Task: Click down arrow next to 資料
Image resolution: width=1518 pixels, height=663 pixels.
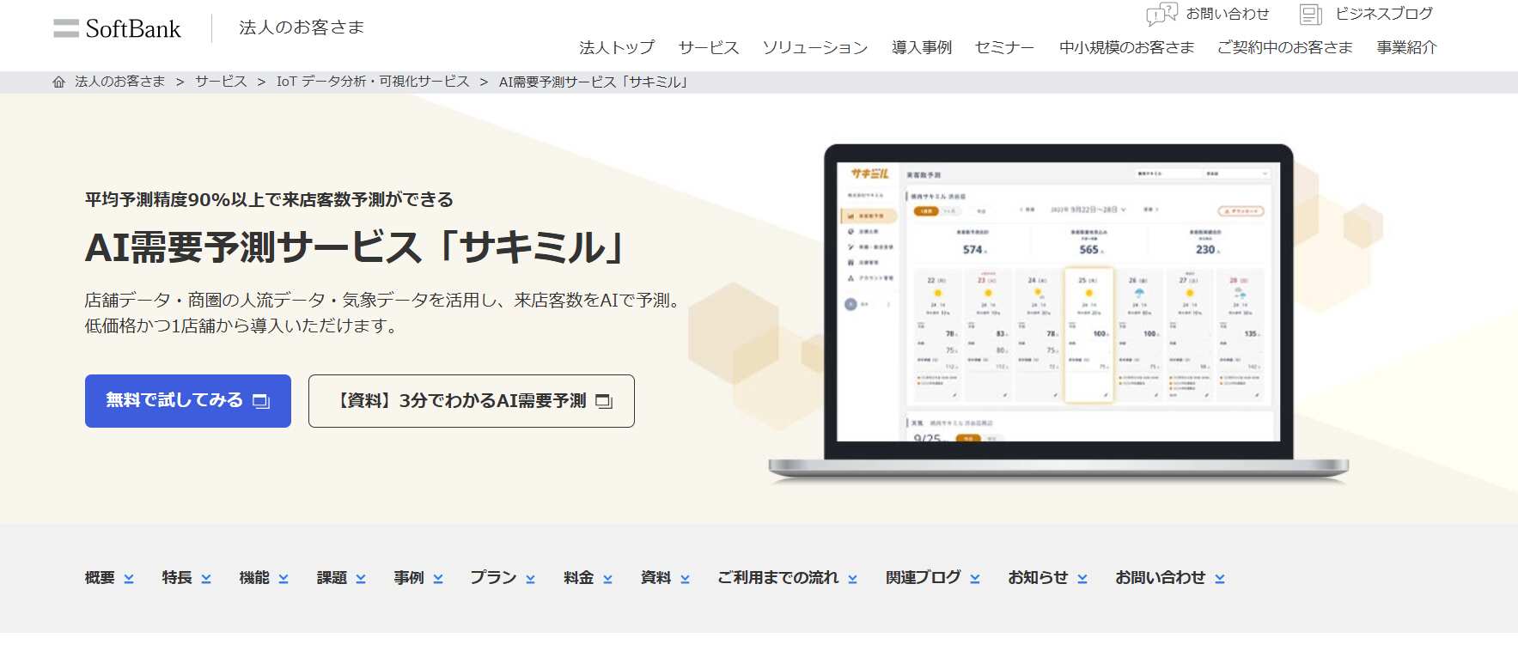Action: (685, 579)
